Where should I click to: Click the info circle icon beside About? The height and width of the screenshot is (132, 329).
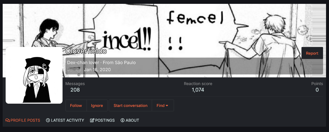pos(122,120)
